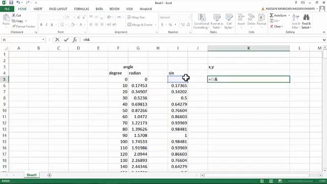Click the Insert Function fx icon
This screenshot has height=184, width=327.
tap(75, 40)
